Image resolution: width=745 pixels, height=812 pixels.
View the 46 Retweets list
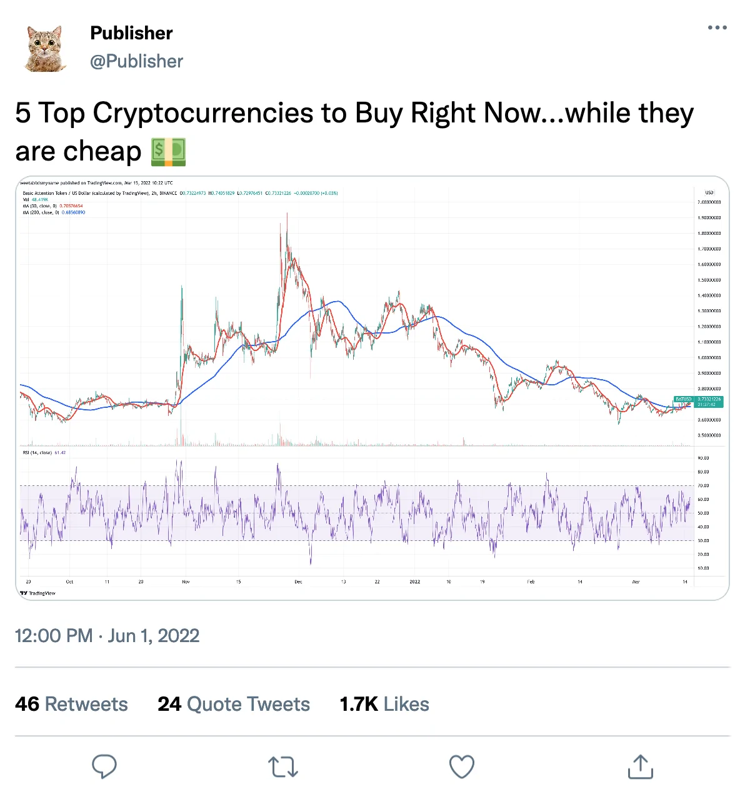71,704
